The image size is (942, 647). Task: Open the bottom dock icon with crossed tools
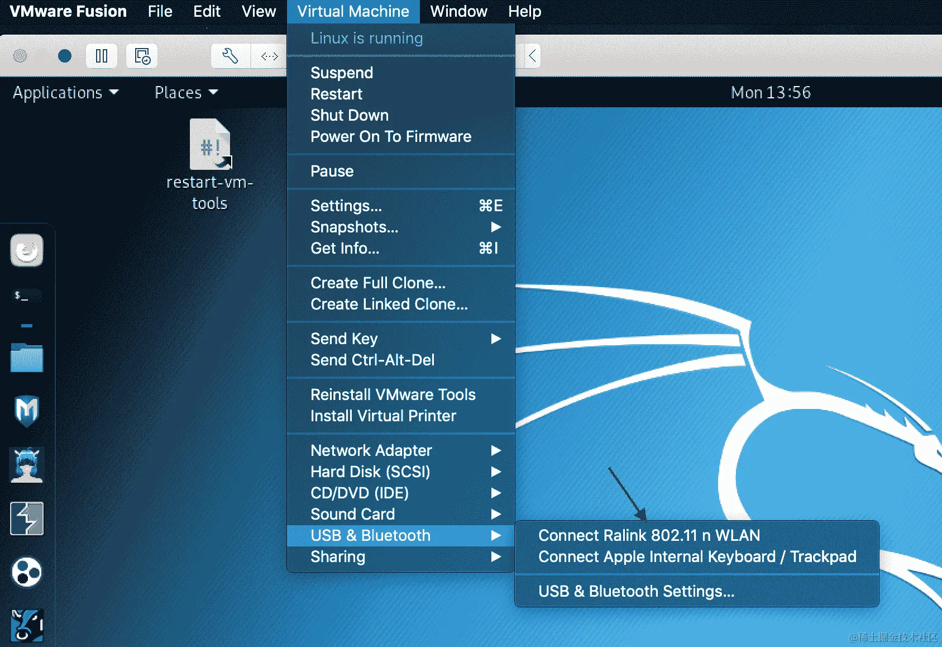(27, 625)
